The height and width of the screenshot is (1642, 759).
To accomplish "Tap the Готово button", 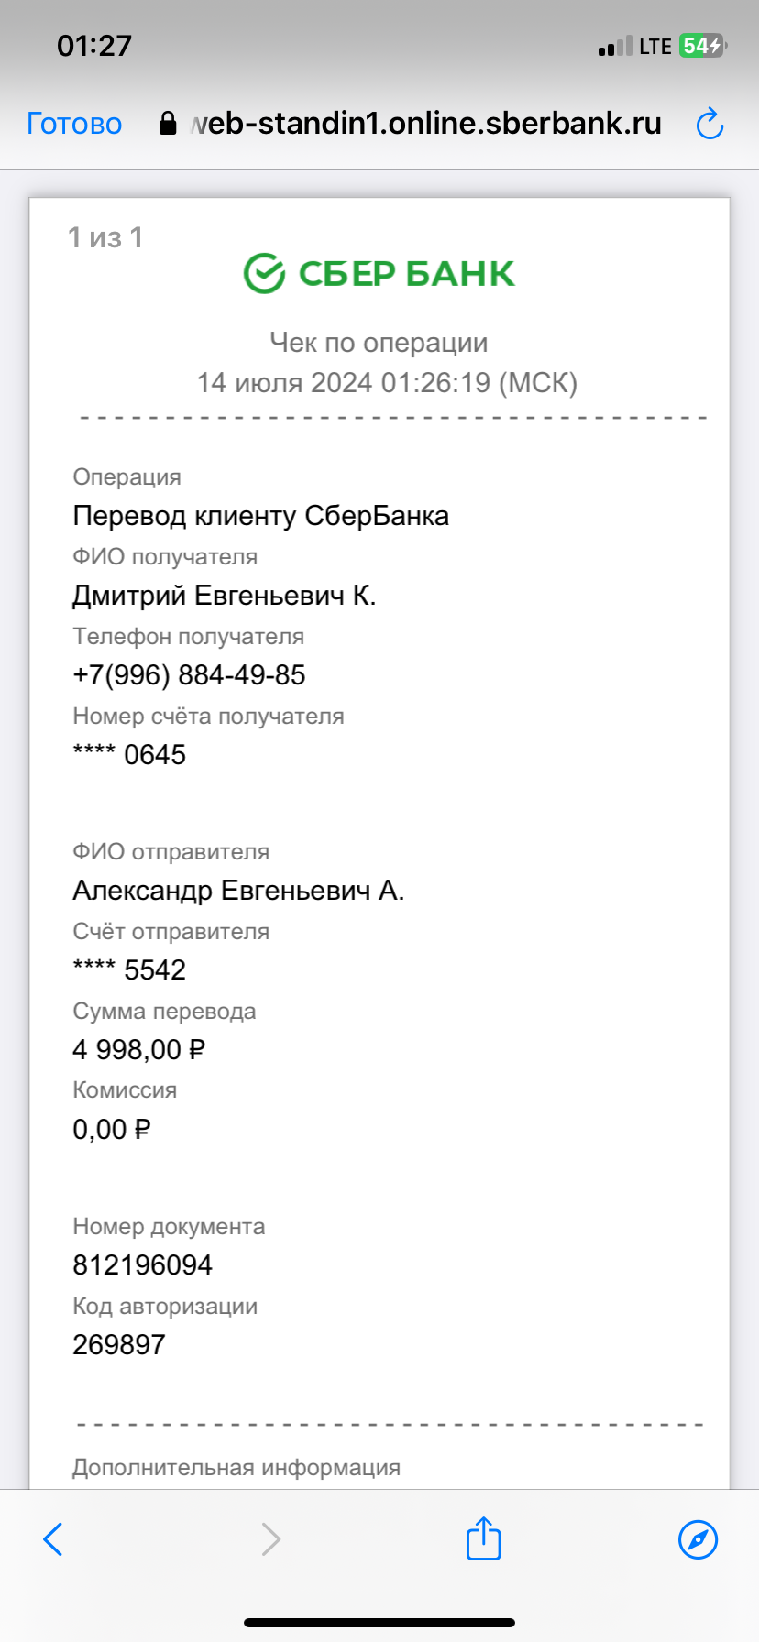I will (x=74, y=124).
